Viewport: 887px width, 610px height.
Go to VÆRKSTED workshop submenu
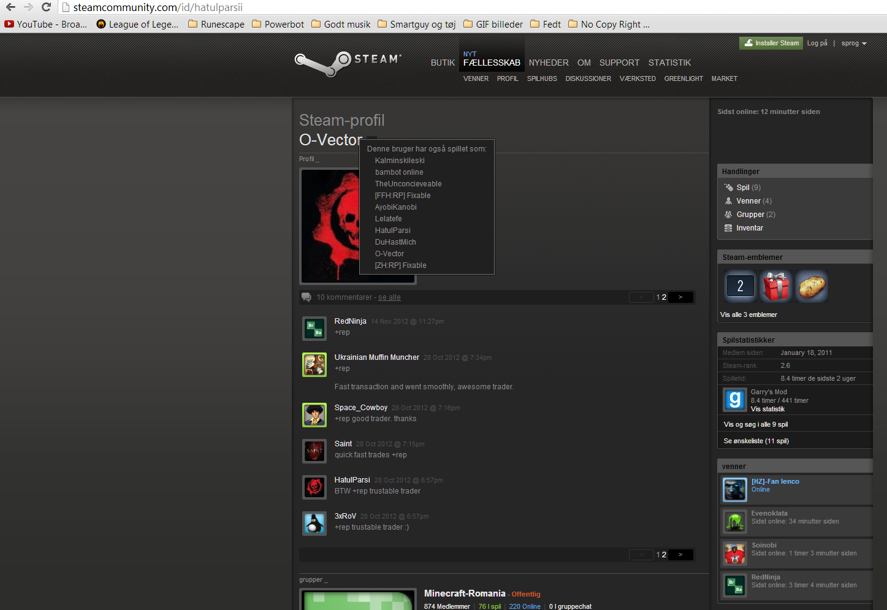coord(638,78)
